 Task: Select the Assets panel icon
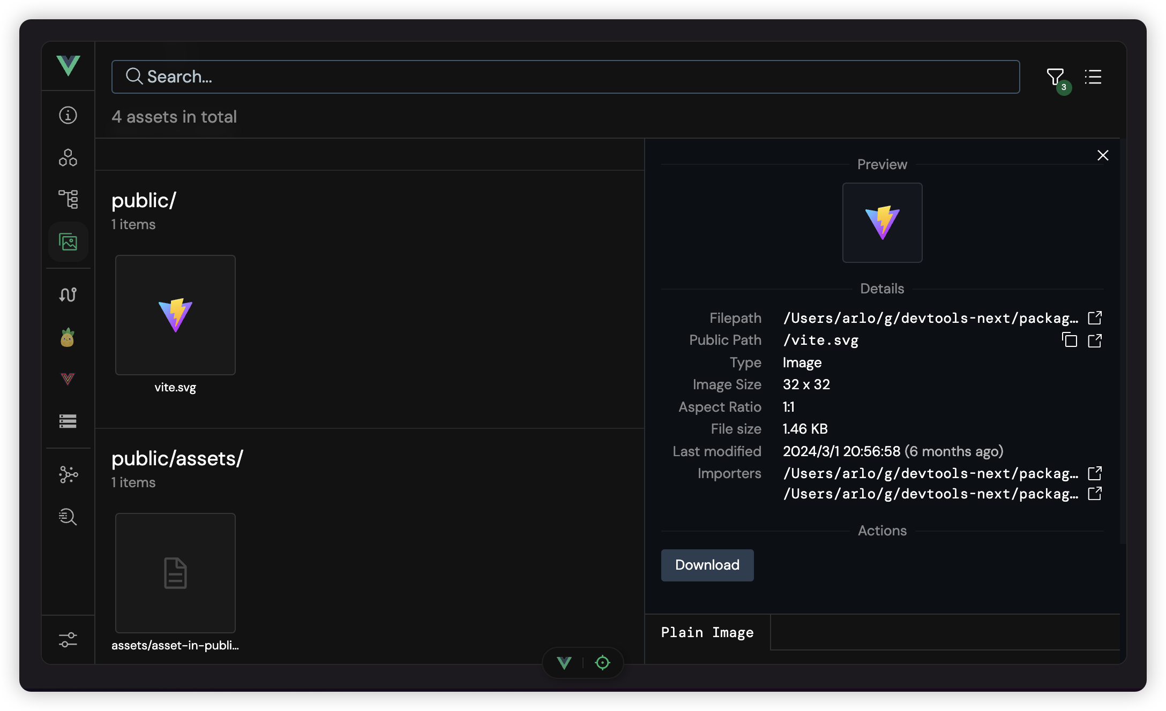pos(68,242)
